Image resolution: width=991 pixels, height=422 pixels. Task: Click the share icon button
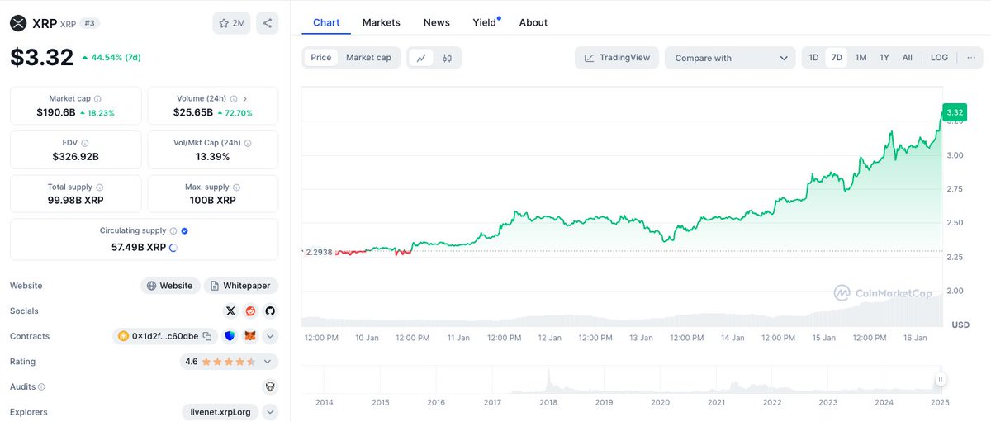267,23
